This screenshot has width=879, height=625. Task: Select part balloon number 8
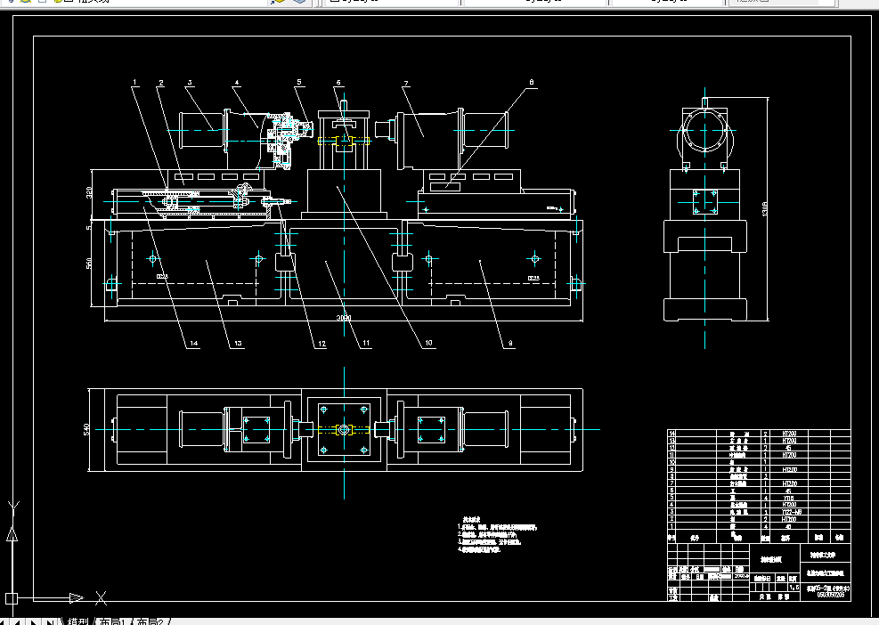(x=532, y=82)
